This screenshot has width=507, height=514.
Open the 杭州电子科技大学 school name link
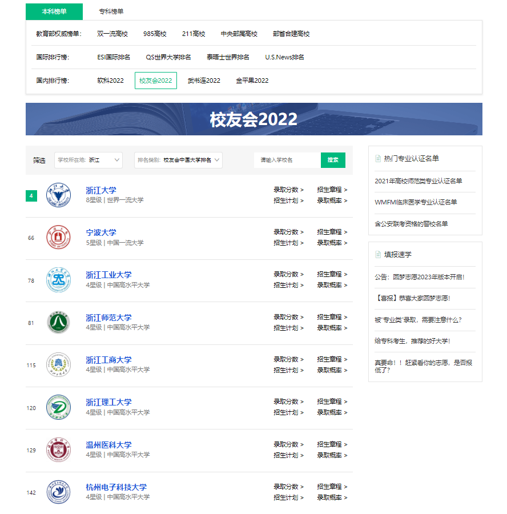[116, 487]
